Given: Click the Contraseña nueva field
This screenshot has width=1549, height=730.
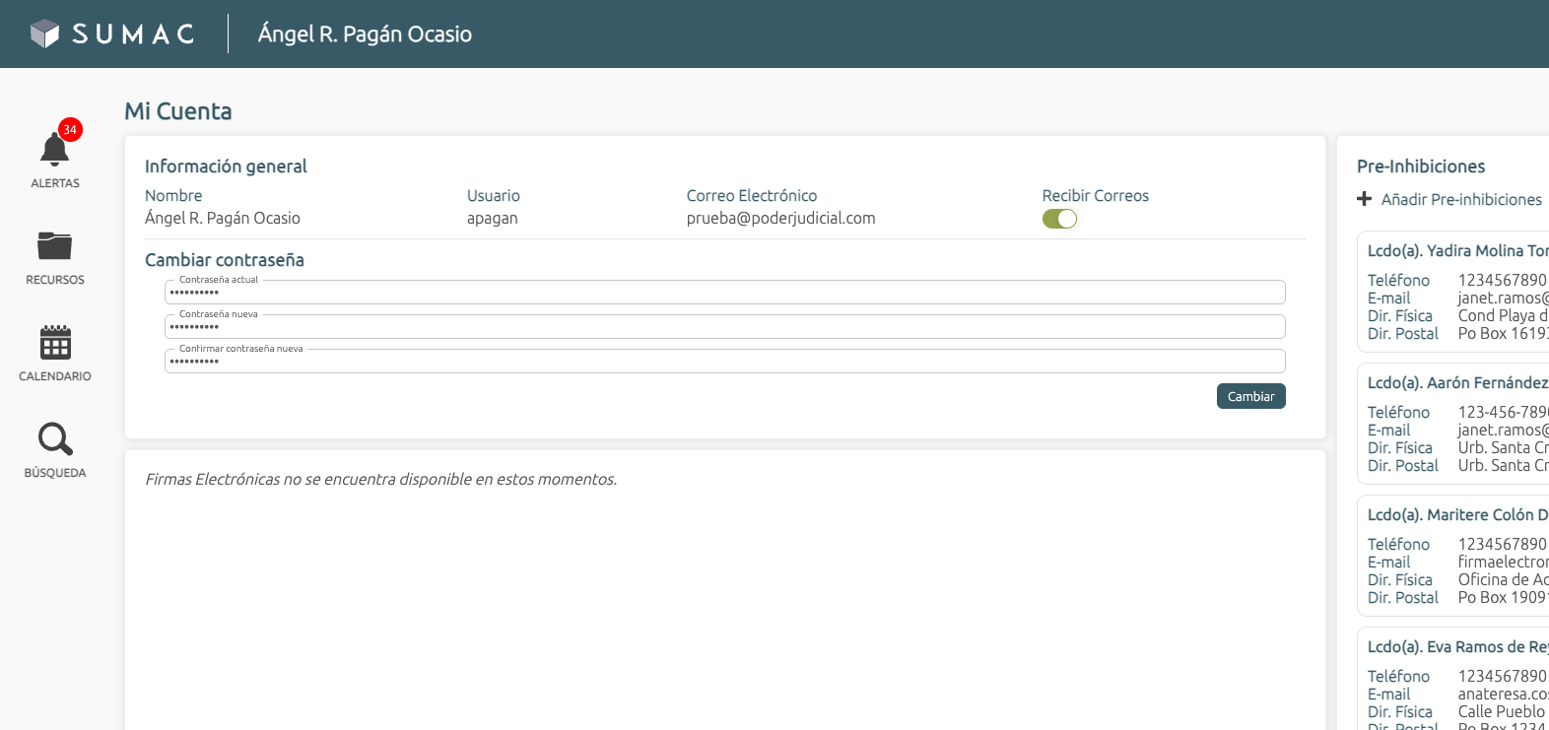Looking at the screenshot, I should click(x=724, y=327).
